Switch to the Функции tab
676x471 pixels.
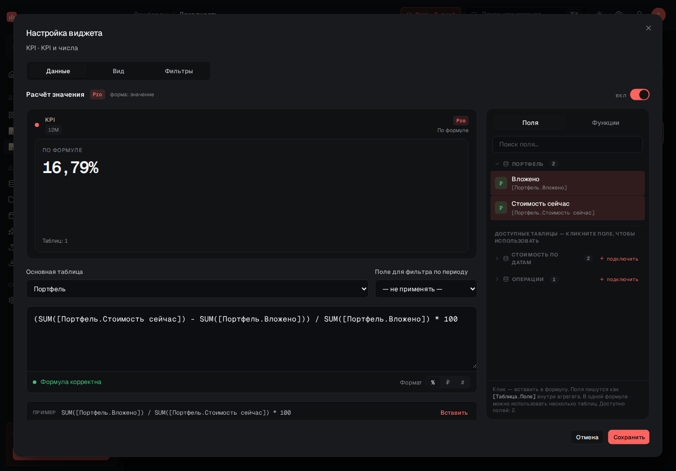pos(605,123)
